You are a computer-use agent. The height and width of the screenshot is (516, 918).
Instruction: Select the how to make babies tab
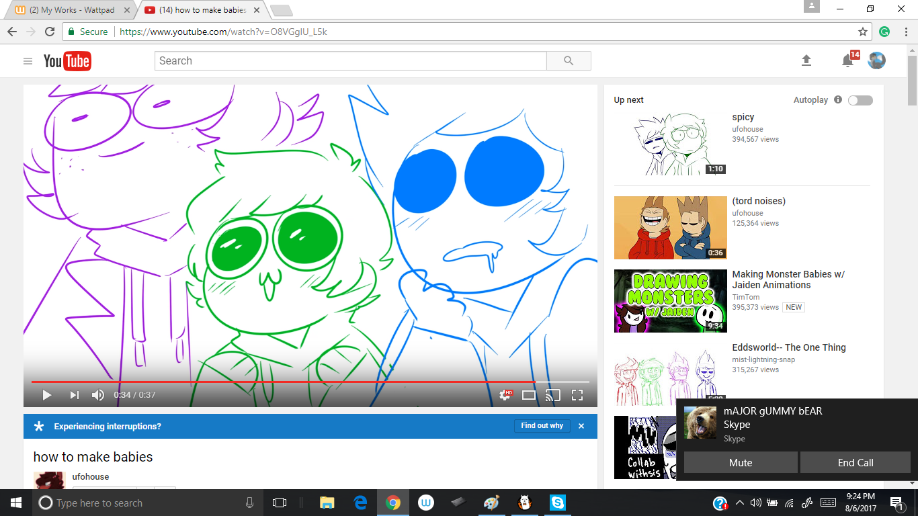click(202, 10)
